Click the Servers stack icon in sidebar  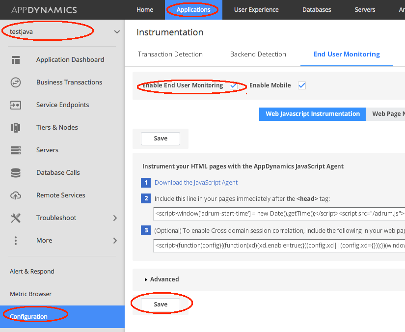[x=16, y=150]
